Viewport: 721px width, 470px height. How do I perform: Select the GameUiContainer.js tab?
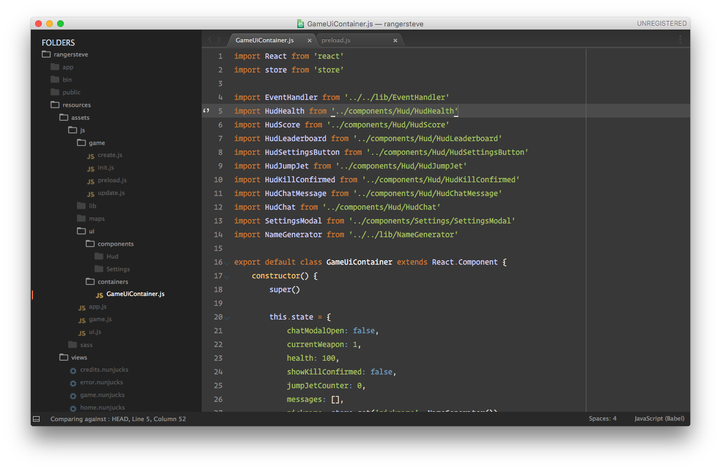pos(264,40)
